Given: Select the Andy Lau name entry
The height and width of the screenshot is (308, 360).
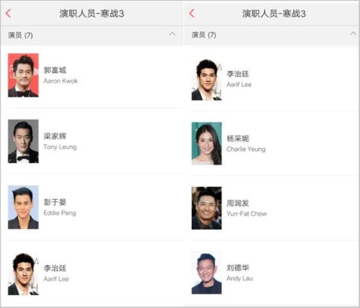Looking at the screenshot, I should click(240, 278).
